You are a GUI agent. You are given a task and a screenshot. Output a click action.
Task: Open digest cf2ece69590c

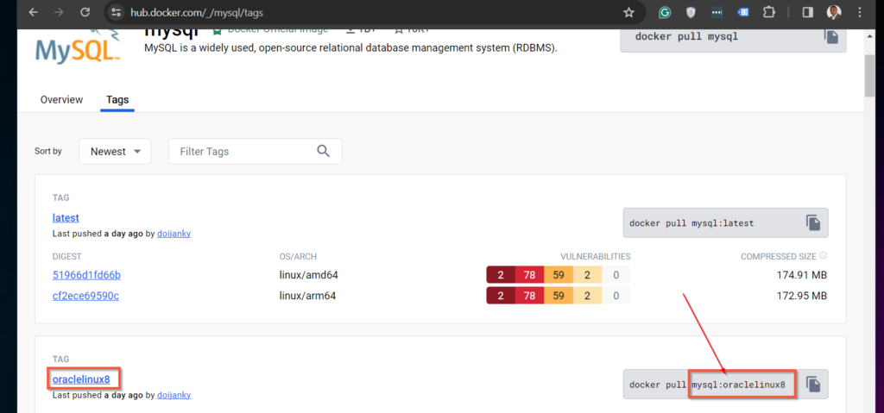85,295
